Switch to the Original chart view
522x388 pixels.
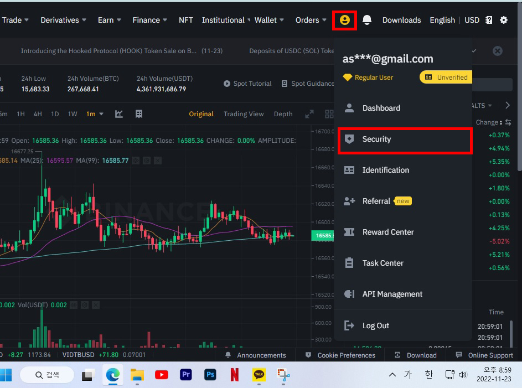point(201,114)
